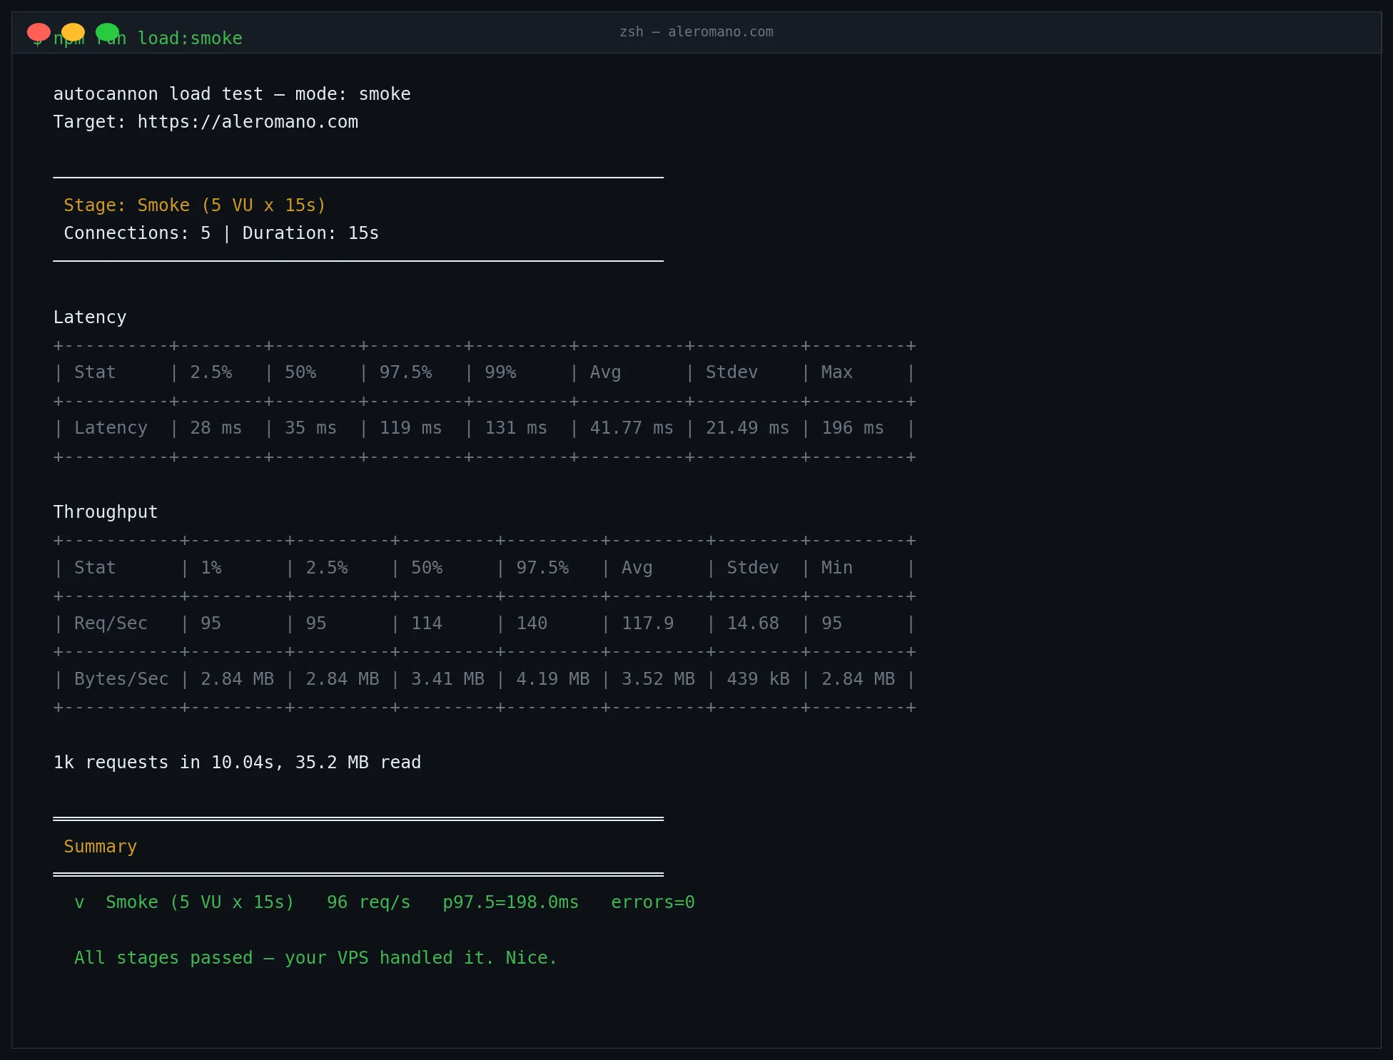The height and width of the screenshot is (1060, 1393).
Task: Click the All stages passed message
Action: [315, 958]
